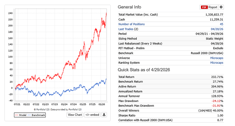Open the 04/20/26 last trades date link
This screenshot has height=126, width=235.
click(217, 29)
